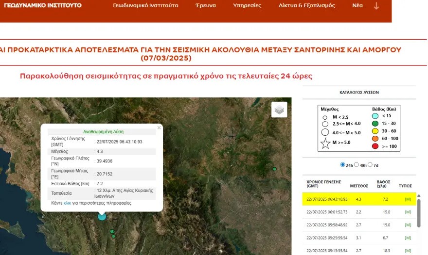428x255 pixels.
Task: Open the Νέα menu item
Action: click(x=357, y=5)
